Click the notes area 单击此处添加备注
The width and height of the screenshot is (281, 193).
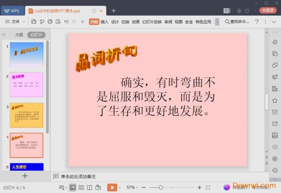coord(78,176)
